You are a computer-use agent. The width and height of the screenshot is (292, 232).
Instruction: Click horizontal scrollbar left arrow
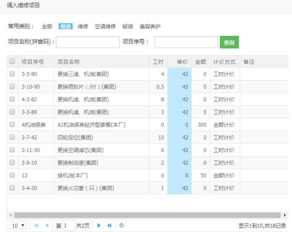(x=11, y=215)
